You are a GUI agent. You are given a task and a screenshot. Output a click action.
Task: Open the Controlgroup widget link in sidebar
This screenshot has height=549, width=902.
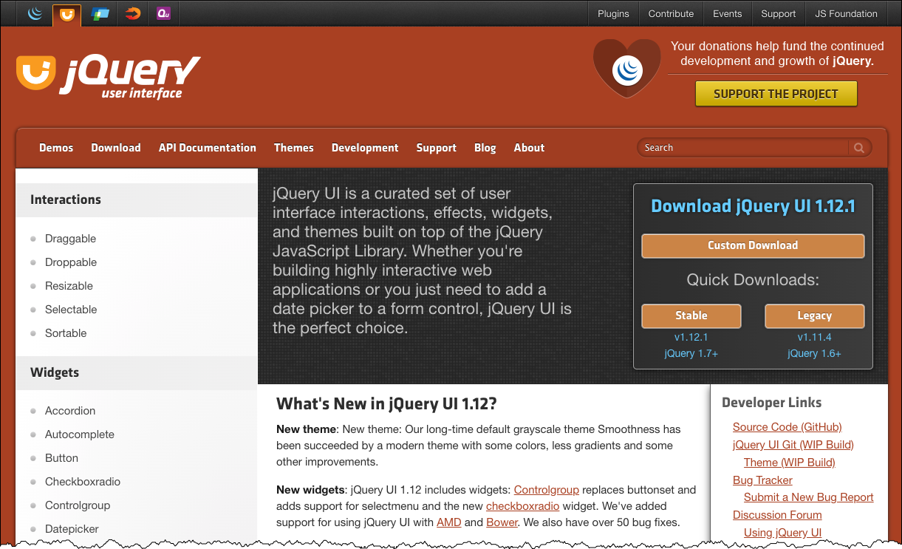pyautogui.click(x=78, y=505)
